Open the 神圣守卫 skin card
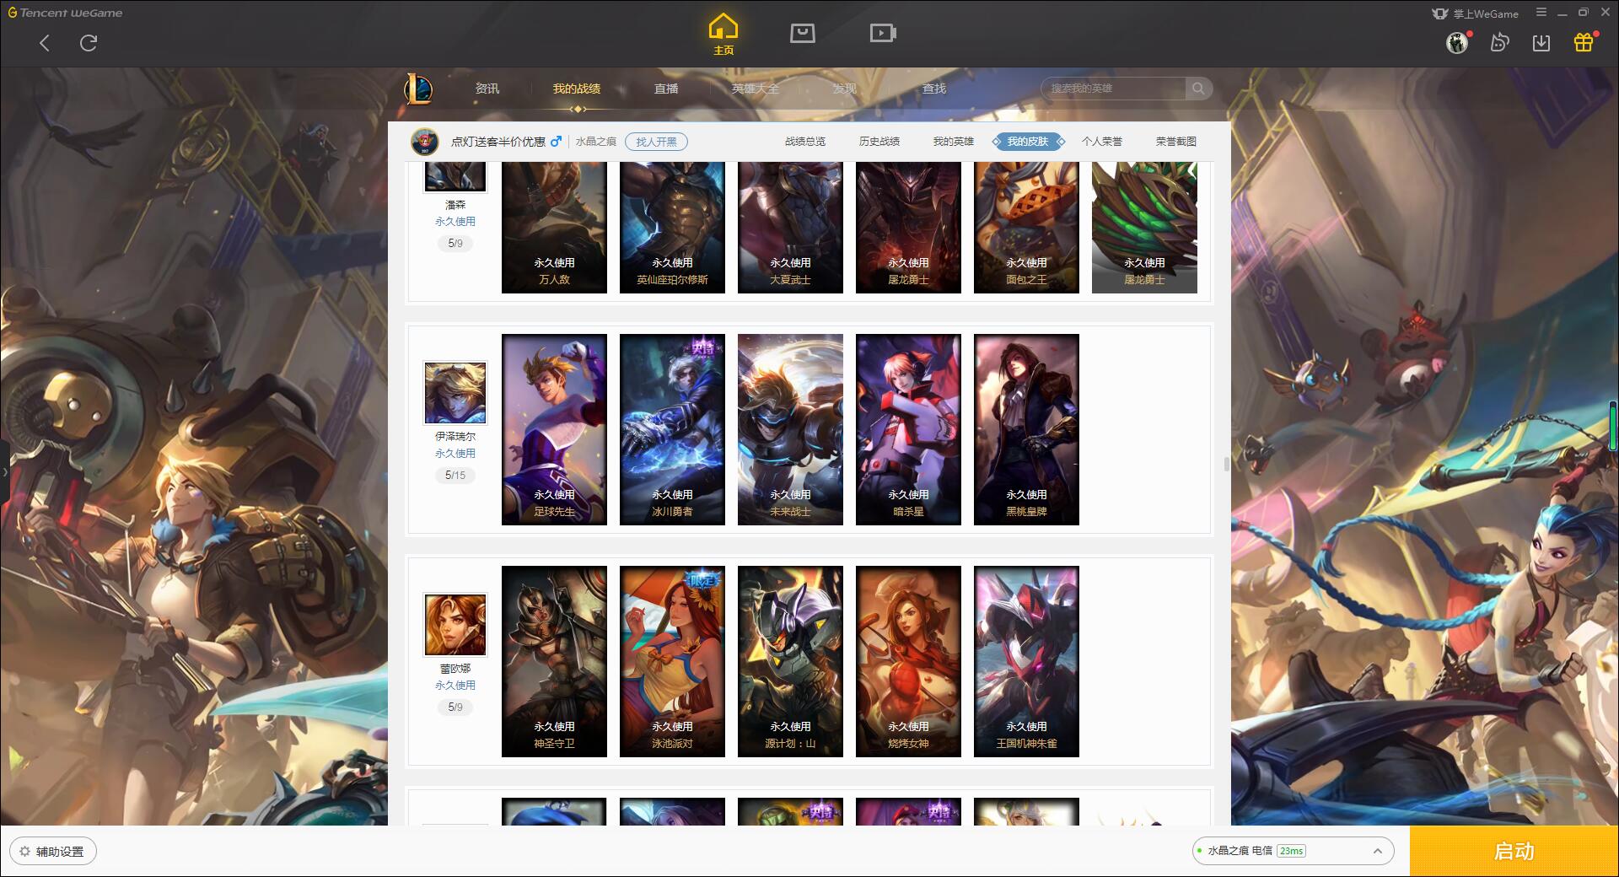Viewport: 1619px width, 877px height. click(554, 661)
